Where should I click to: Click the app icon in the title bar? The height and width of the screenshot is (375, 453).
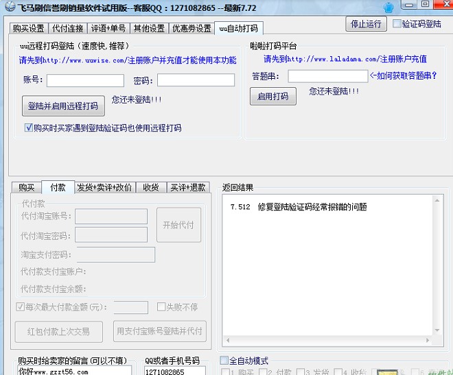click(10, 6)
